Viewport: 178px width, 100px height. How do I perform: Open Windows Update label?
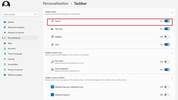tap(15, 75)
